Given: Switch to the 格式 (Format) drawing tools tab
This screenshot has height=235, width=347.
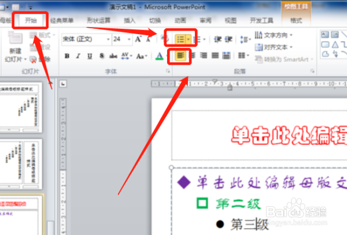Looking at the screenshot, I should click(x=296, y=21).
